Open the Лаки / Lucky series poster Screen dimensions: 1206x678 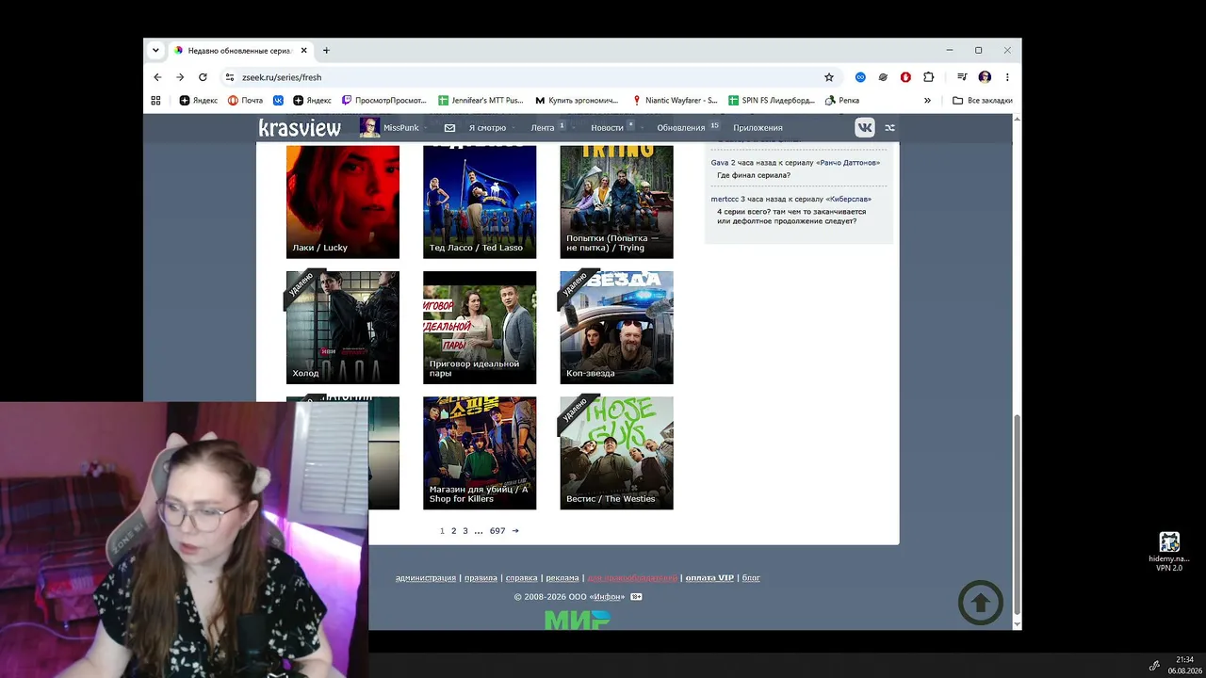tap(343, 202)
